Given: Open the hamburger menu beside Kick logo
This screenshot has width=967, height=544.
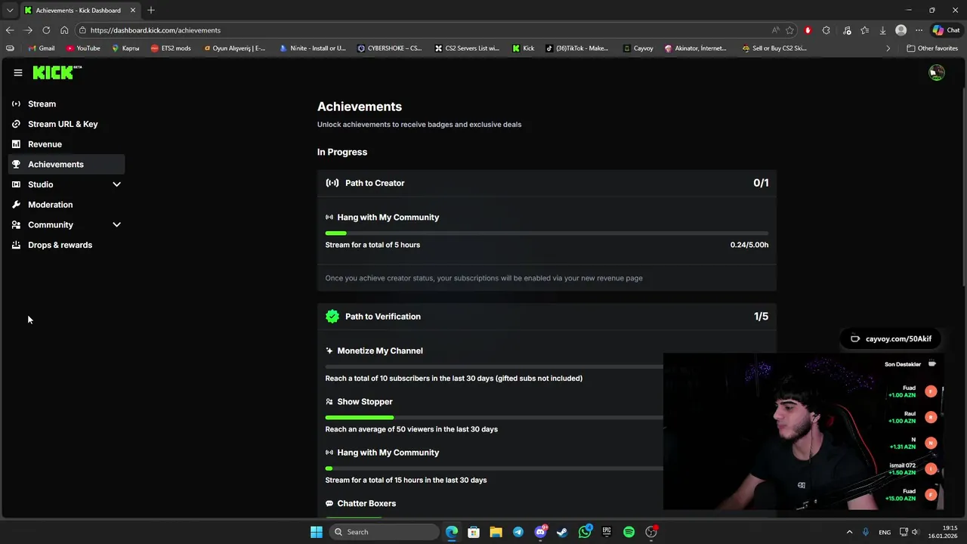Looking at the screenshot, I should click(18, 73).
